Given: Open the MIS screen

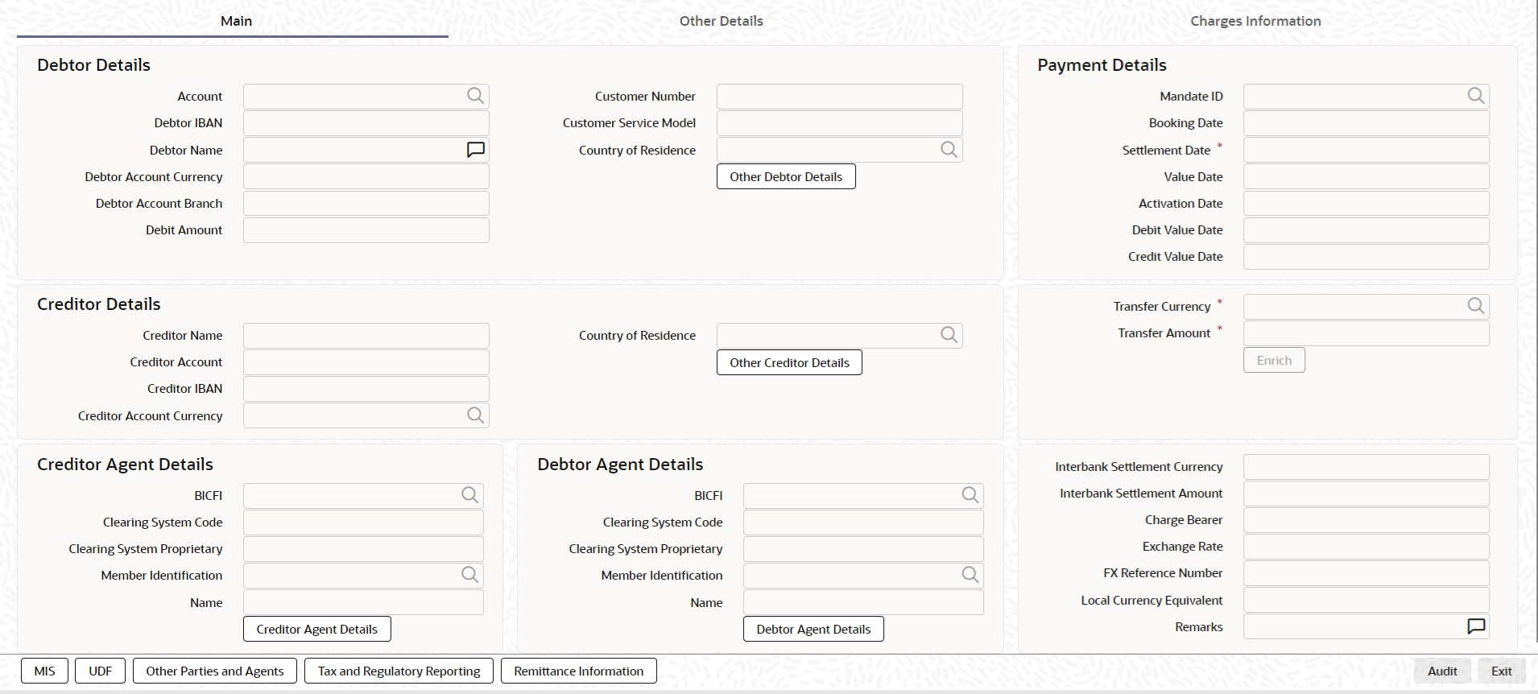Looking at the screenshot, I should pos(45,671).
